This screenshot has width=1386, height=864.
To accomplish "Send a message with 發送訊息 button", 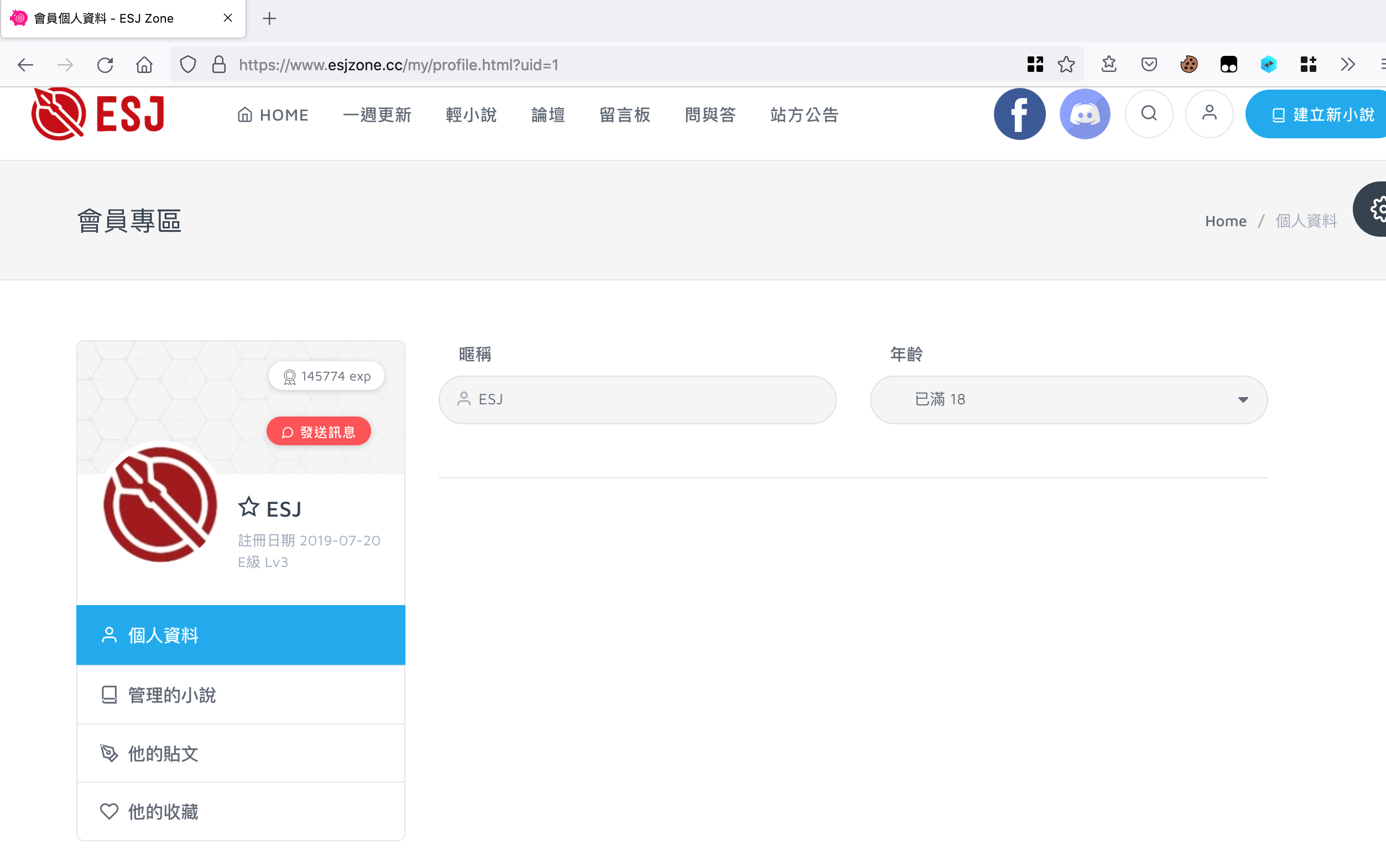I will [319, 431].
